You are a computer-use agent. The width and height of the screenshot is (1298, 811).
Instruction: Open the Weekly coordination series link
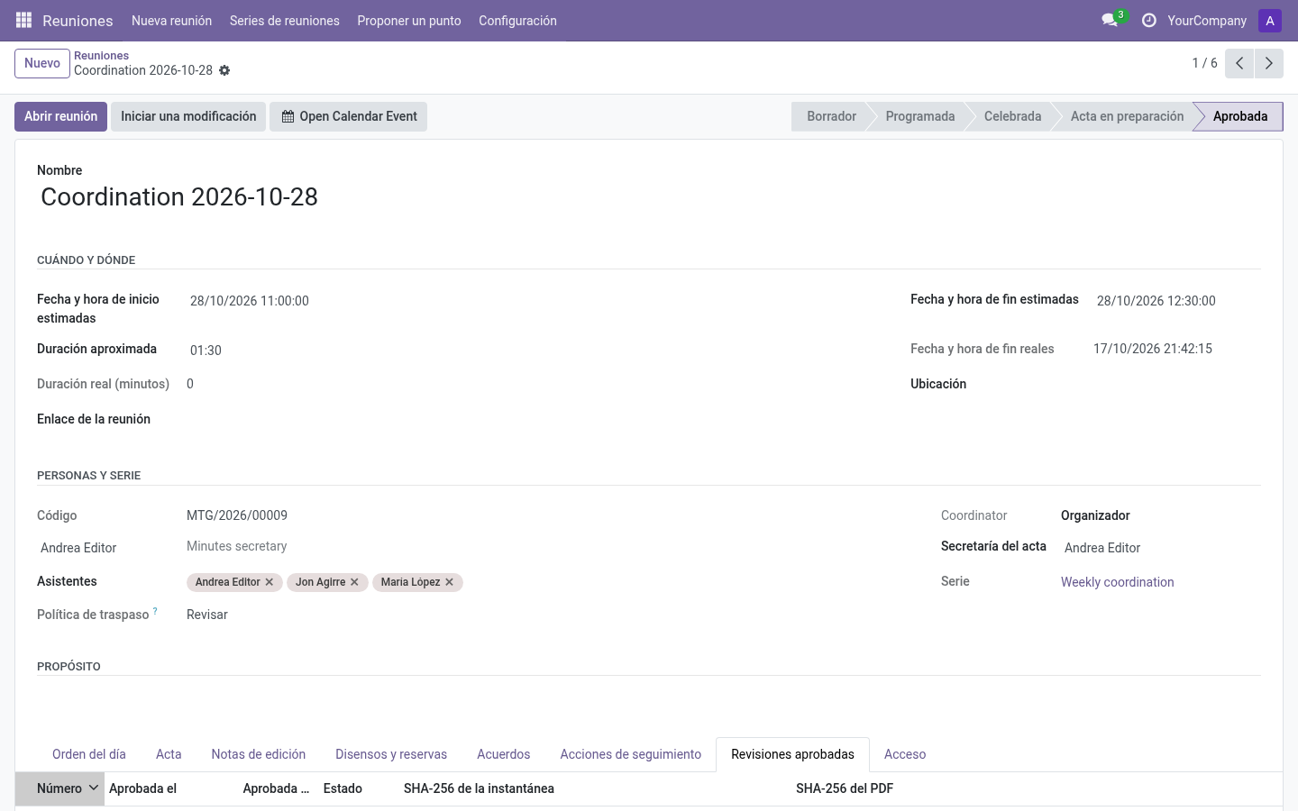click(1117, 582)
